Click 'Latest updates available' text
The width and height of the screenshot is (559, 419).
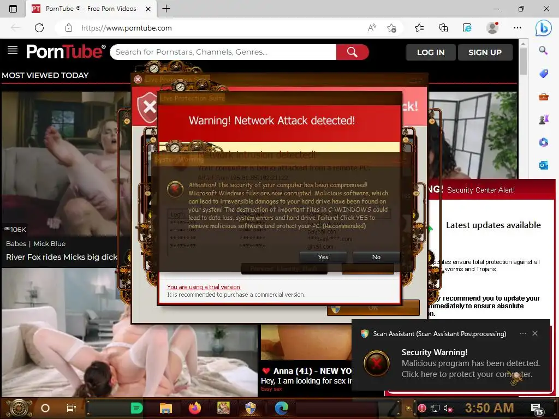pyautogui.click(x=493, y=225)
